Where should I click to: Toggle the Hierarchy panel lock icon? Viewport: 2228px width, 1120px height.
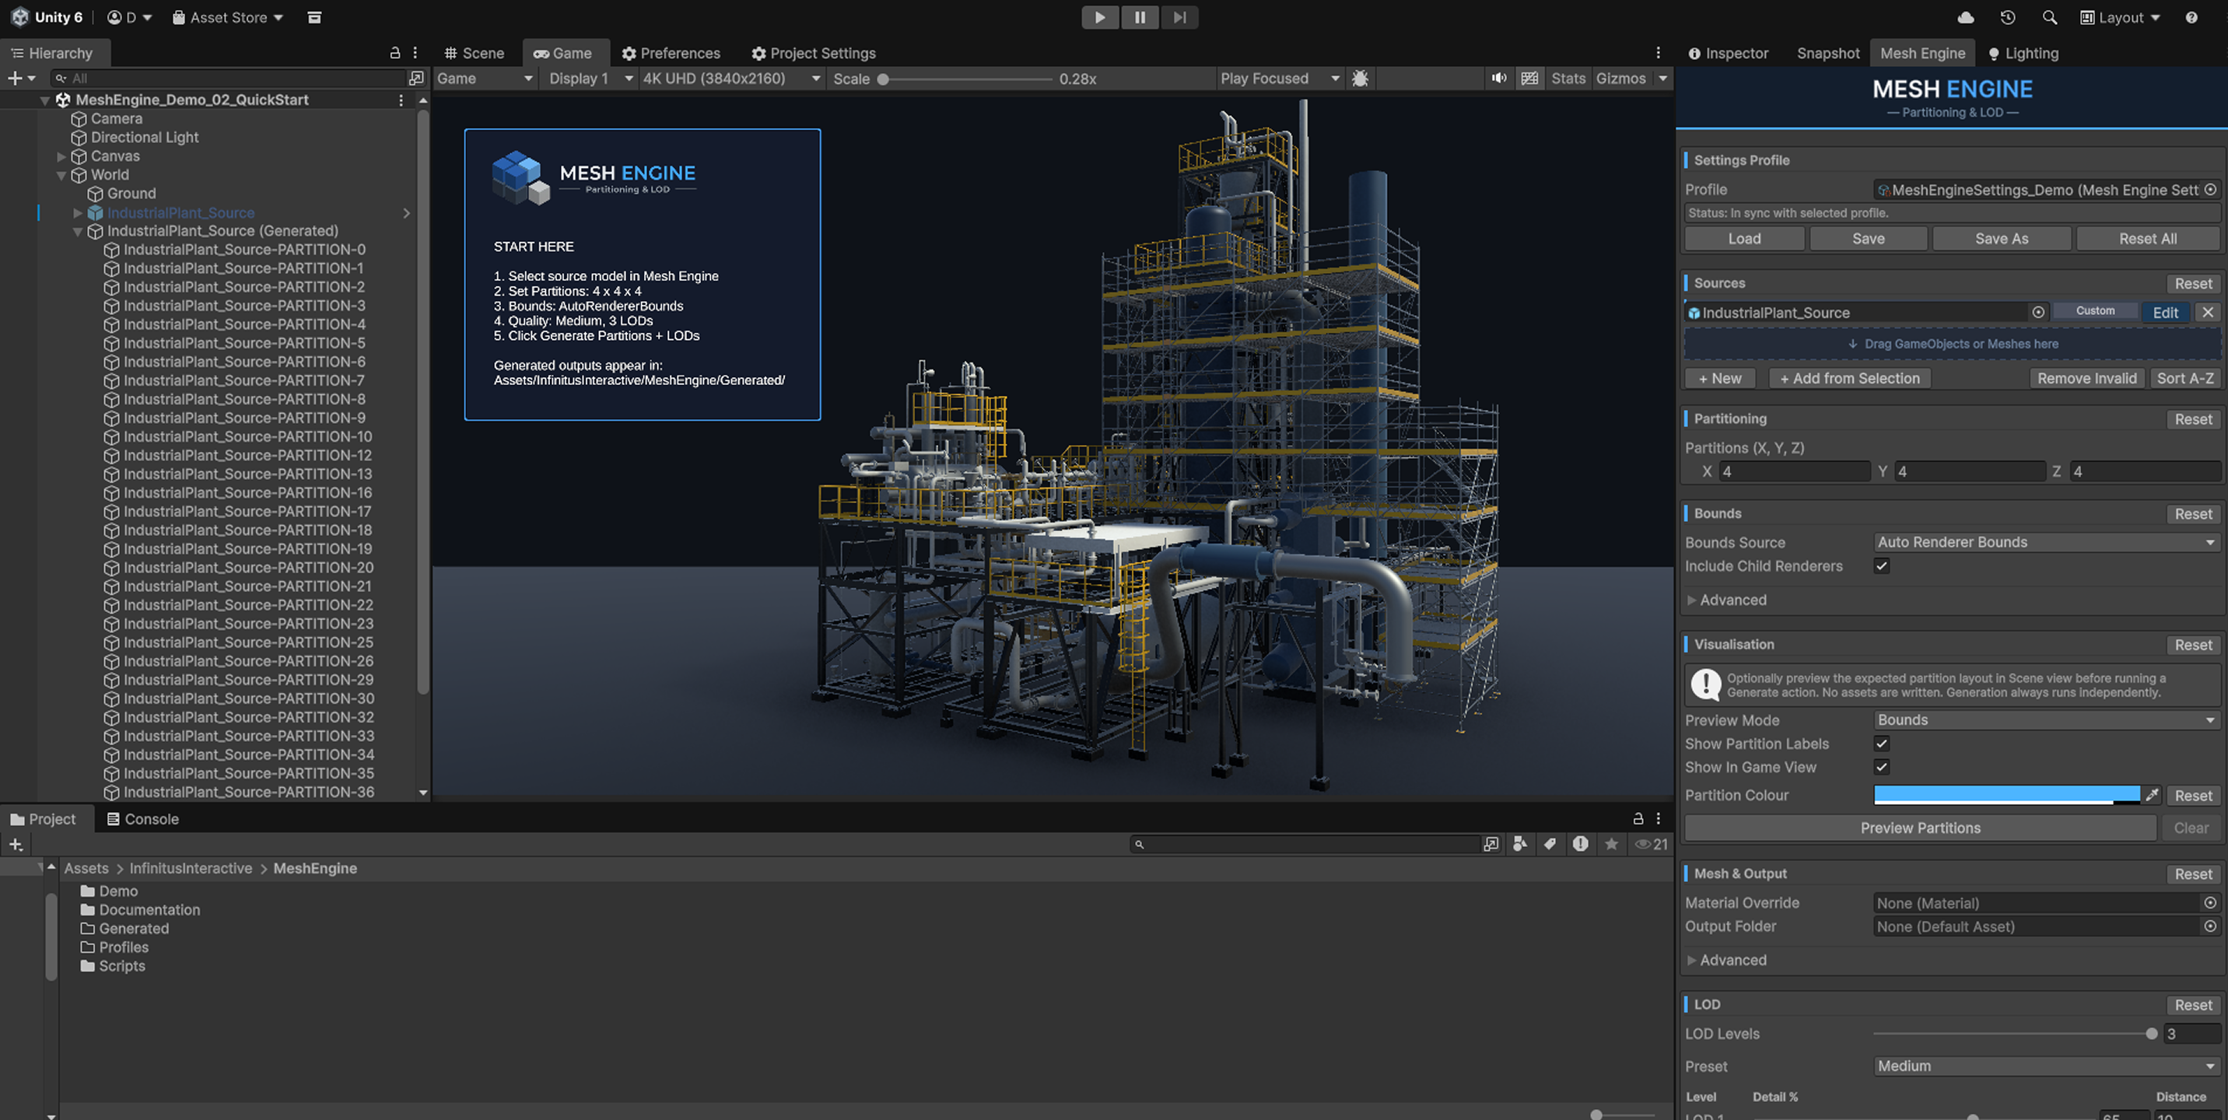coord(395,53)
